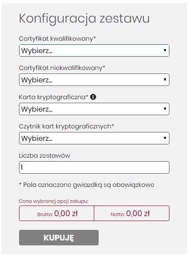This screenshot has height=256, width=192.
Task: Click the info icon beside Karta kryptograficzna
Action: tap(93, 97)
